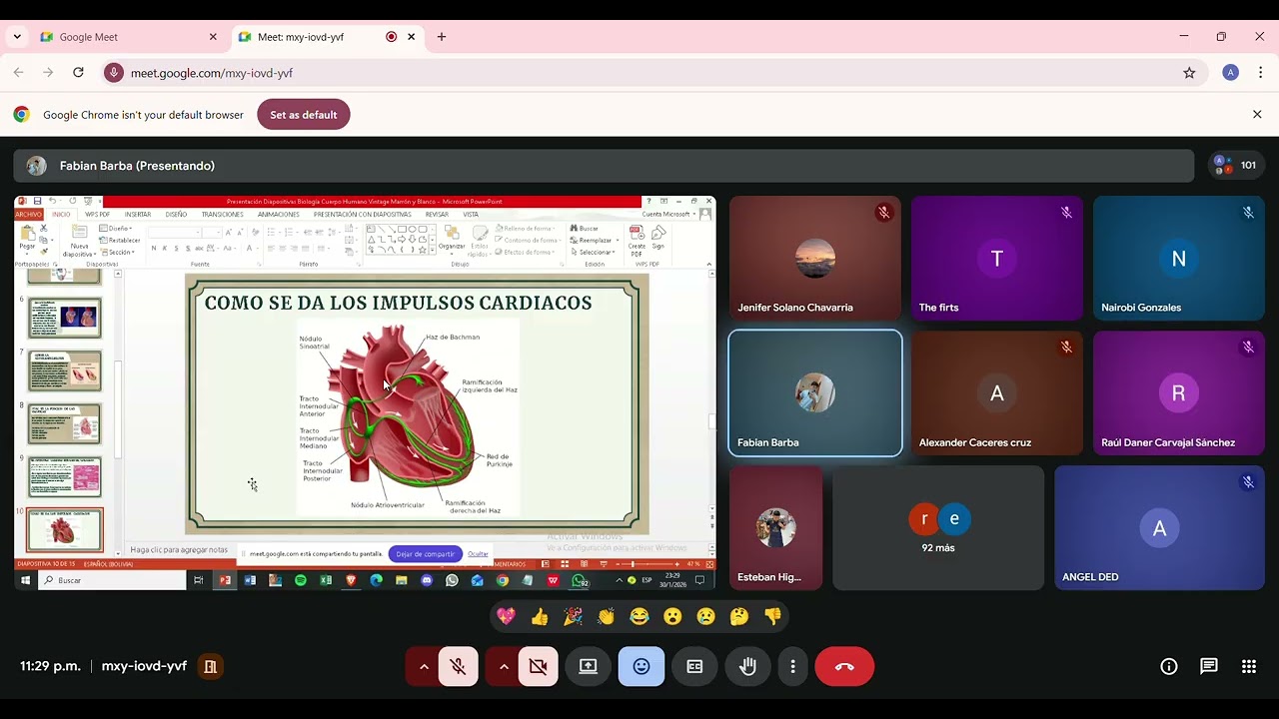This screenshot has width=1279, height=719.
Task: Open video settings chevron beside camera
Action: (504, 667)
